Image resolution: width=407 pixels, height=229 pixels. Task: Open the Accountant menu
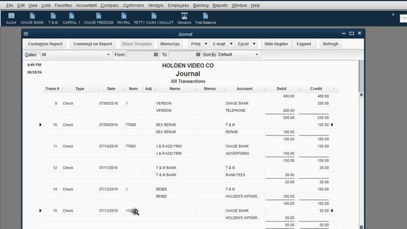point(86,5)
